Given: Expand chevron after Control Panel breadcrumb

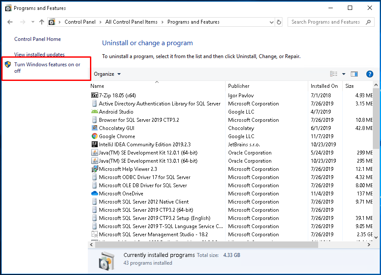Looking at the screenshot, I should tap(100, 22).
